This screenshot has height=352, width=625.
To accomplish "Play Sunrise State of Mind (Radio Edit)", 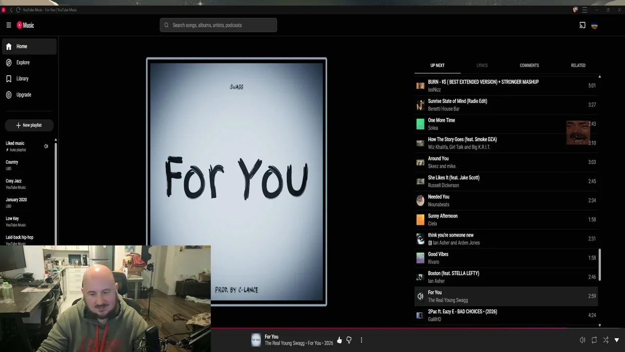I will [506, 105].
